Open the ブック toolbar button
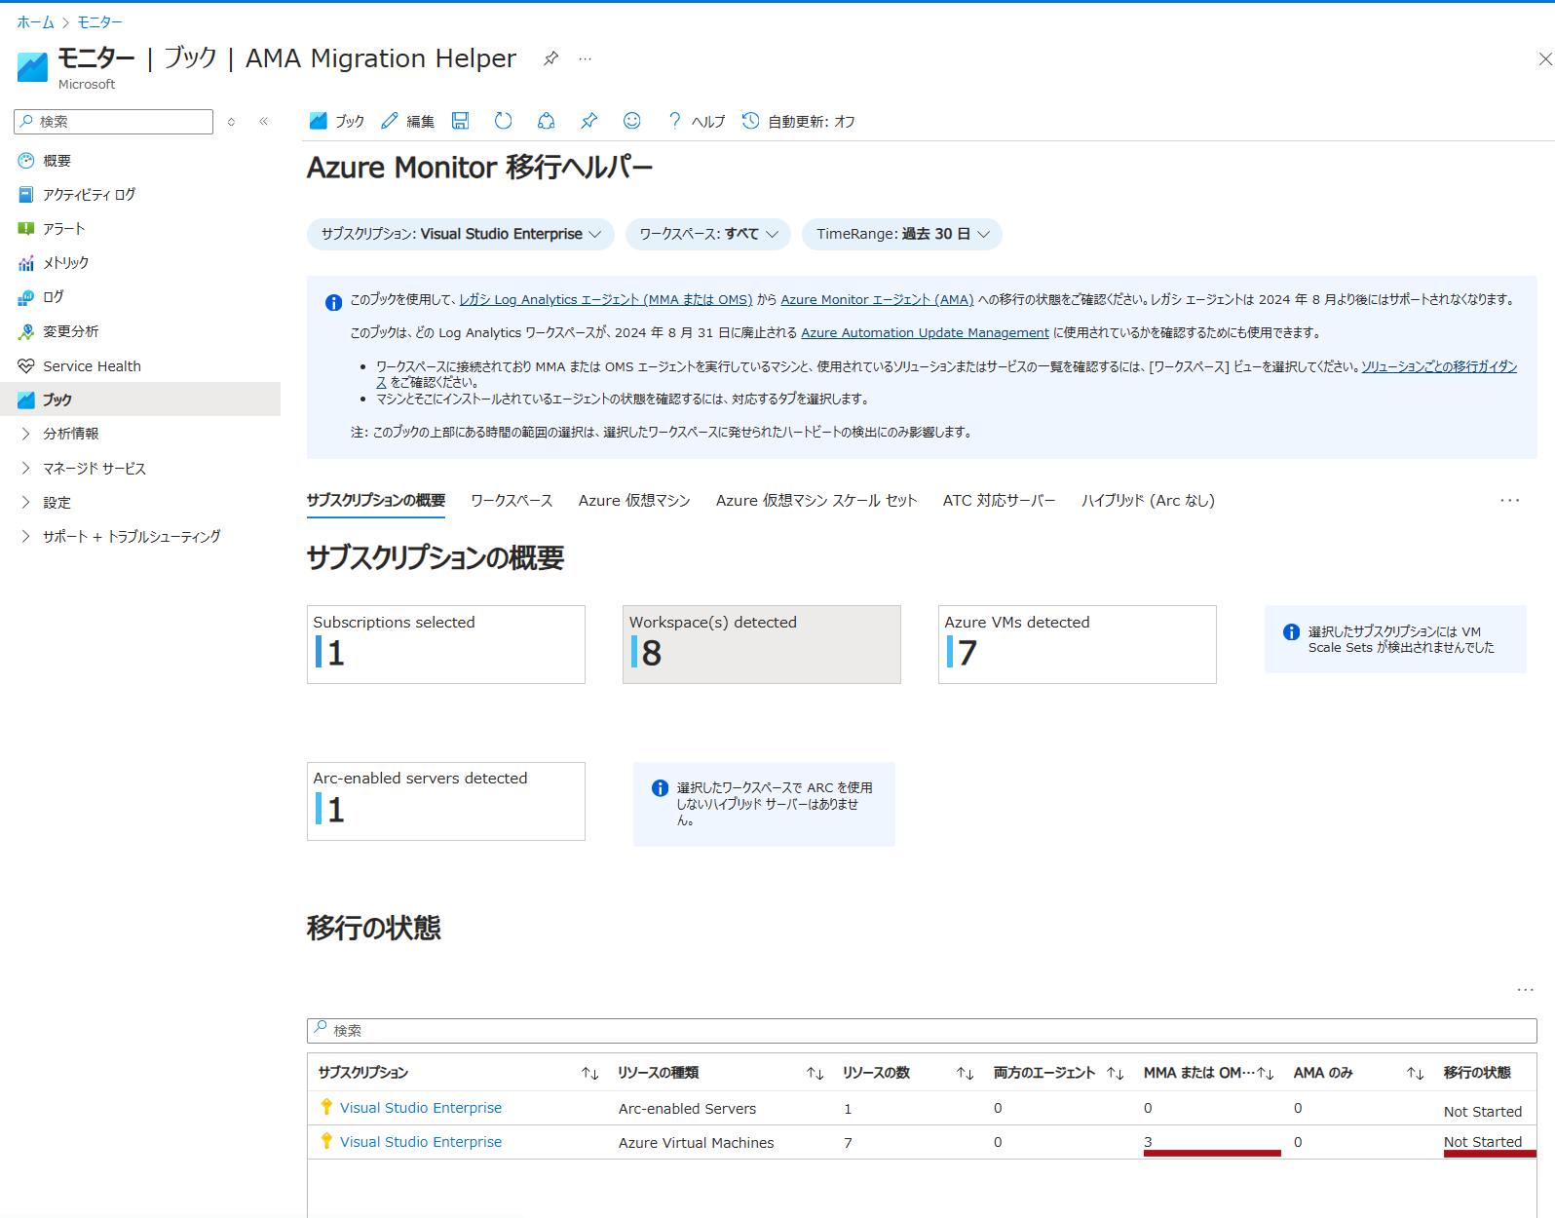Viewport: 1555px width, 1218px height. pyautogui.click(x=336, y=121)
